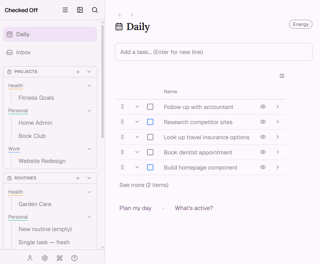This screenshot has width=320, height=264.
Task: Open the Garden Care routine
Action: pos(35,204)
